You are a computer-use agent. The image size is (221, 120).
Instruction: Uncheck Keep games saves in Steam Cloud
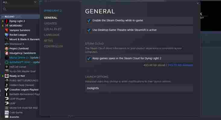[89, 58]
